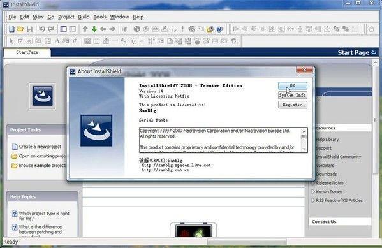Click the Open folder toolbar icon

click(20, 29)
